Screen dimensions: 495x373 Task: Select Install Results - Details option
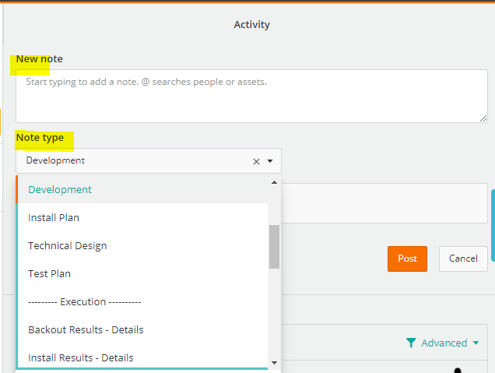(81, 357)
